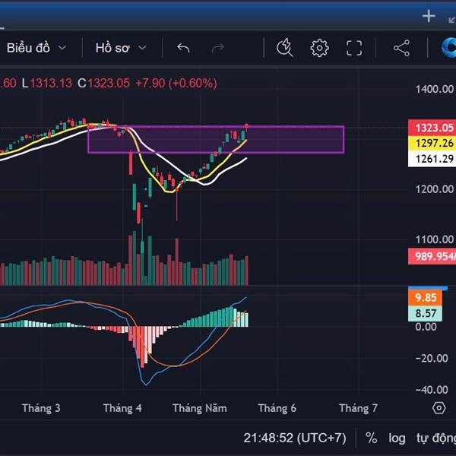The width and height of the screenshot is (456, 456).
Task: Toggle tự động auto scale
Action: coord(435,438)
